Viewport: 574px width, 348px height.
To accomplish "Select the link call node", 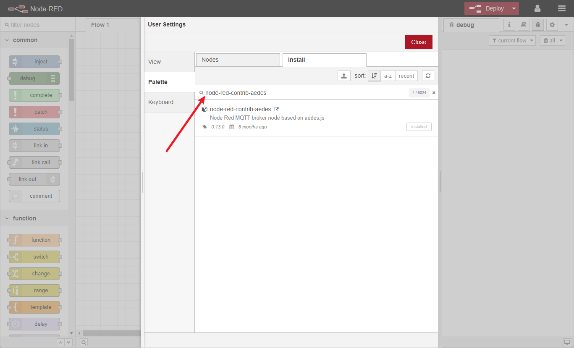I will (x=34, y=162).
